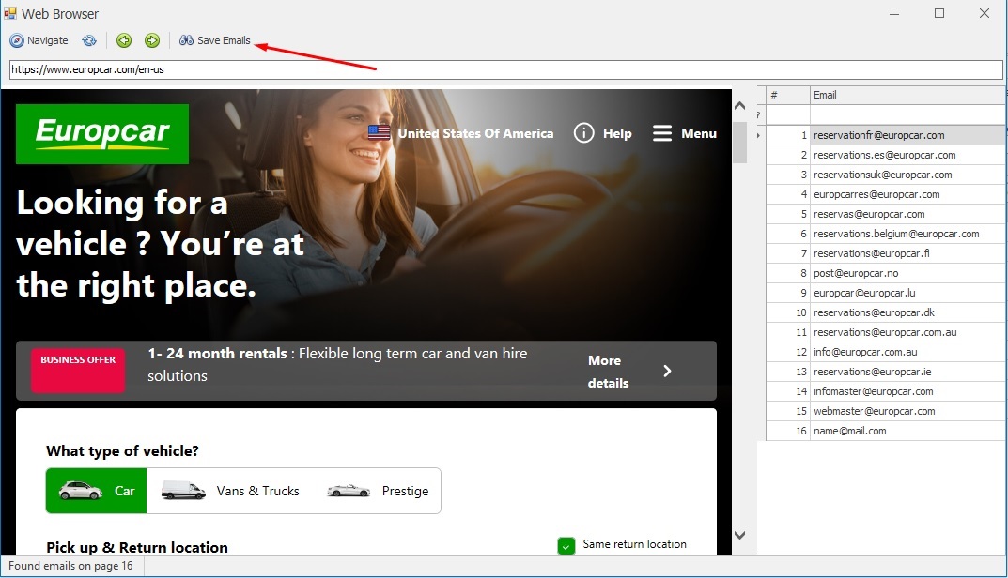The image size is (1008, 578).
Task: Open United States Of America country selector
Action: (x=460, y=133)
